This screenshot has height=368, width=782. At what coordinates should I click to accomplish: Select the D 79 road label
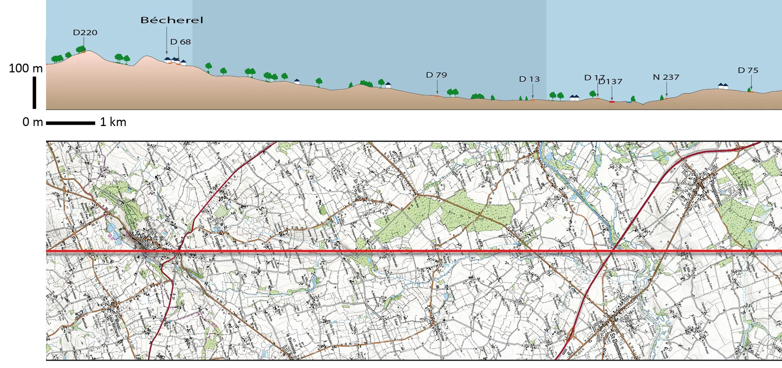click(x=436, y=75)
